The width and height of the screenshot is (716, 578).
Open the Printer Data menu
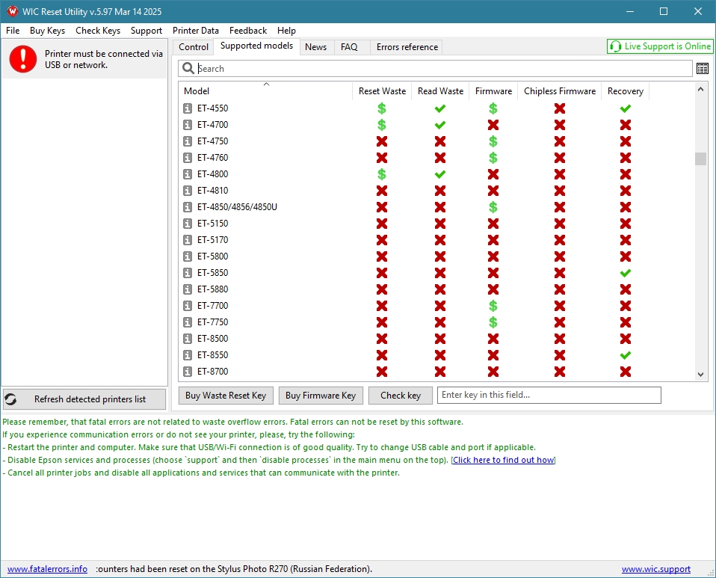coord(195,31)
